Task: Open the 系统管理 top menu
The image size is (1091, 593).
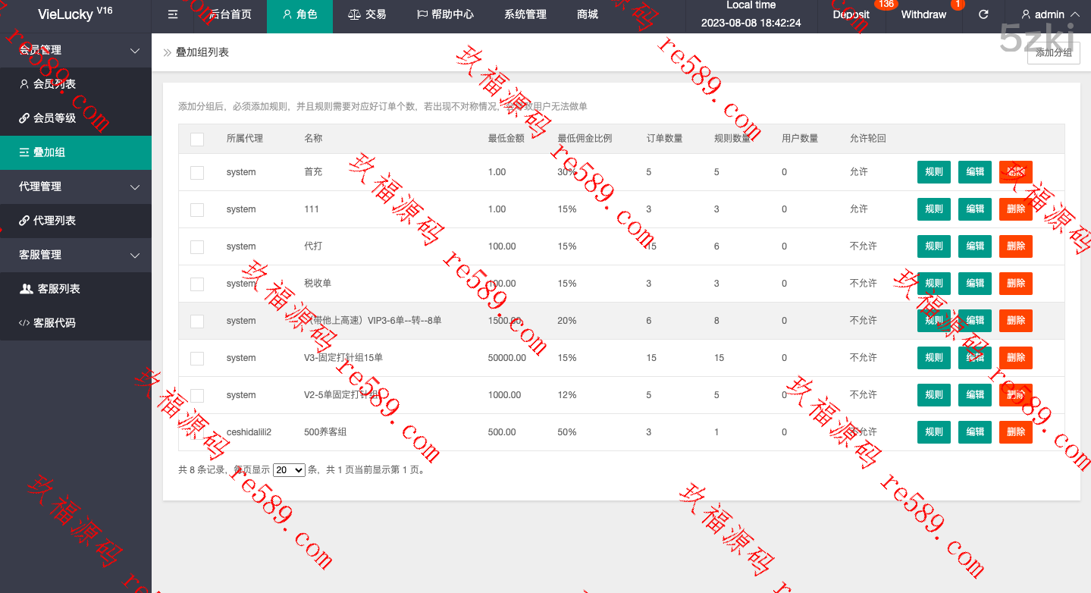Action: click(x=525, y=14)
